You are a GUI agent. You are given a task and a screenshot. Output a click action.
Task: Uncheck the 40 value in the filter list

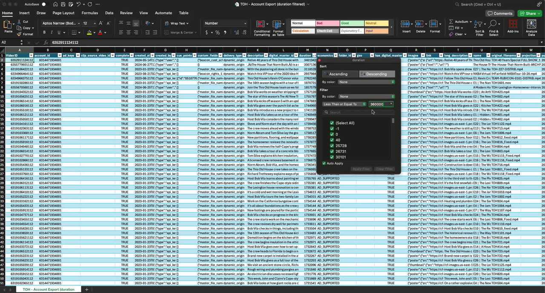click(332, 140)
